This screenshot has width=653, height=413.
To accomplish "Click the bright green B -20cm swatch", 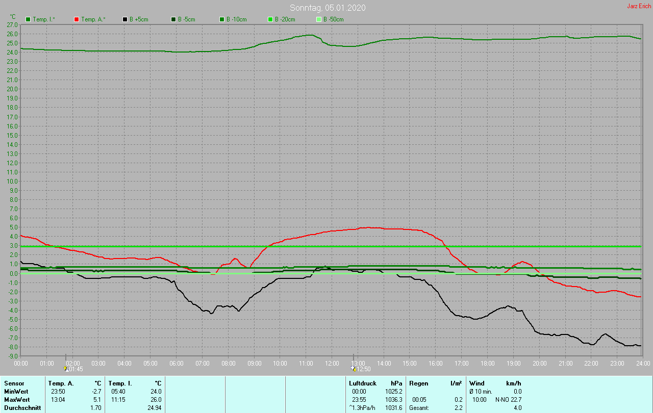I will click(270, 19).
